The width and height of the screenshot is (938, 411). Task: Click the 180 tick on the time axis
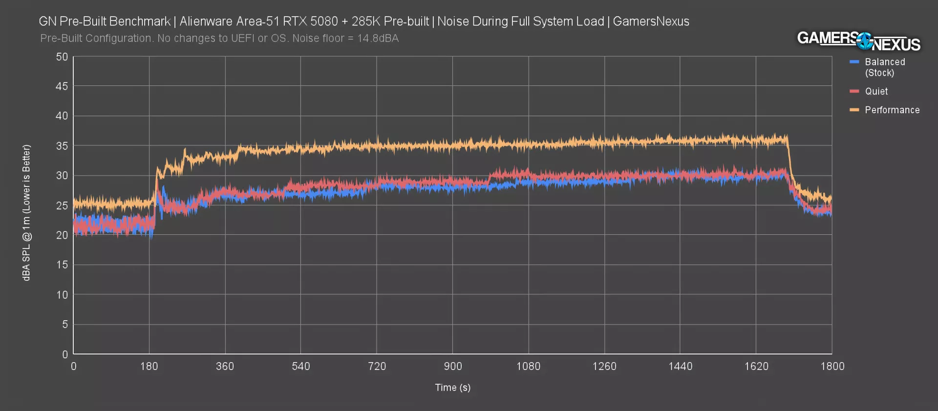(149, 366)
